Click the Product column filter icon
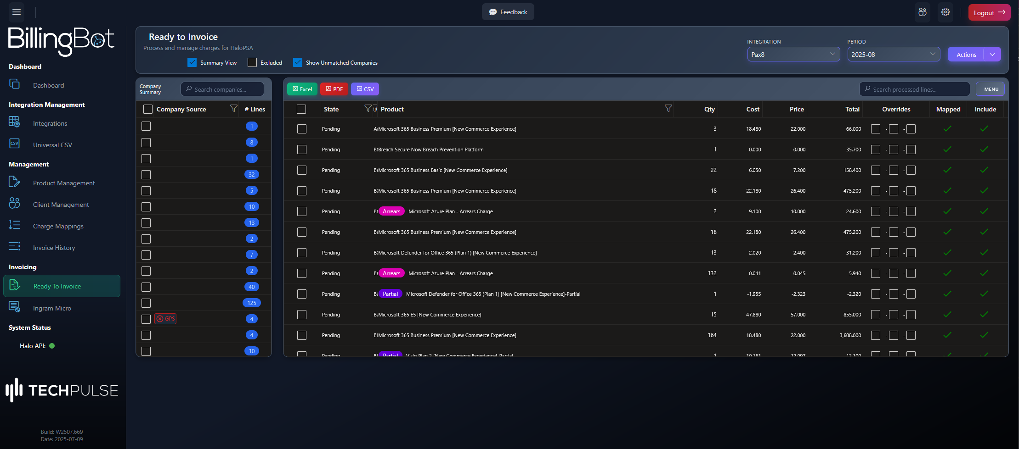Image resolution: width=1019 pixels, height=449 pixels. [668, 109]
